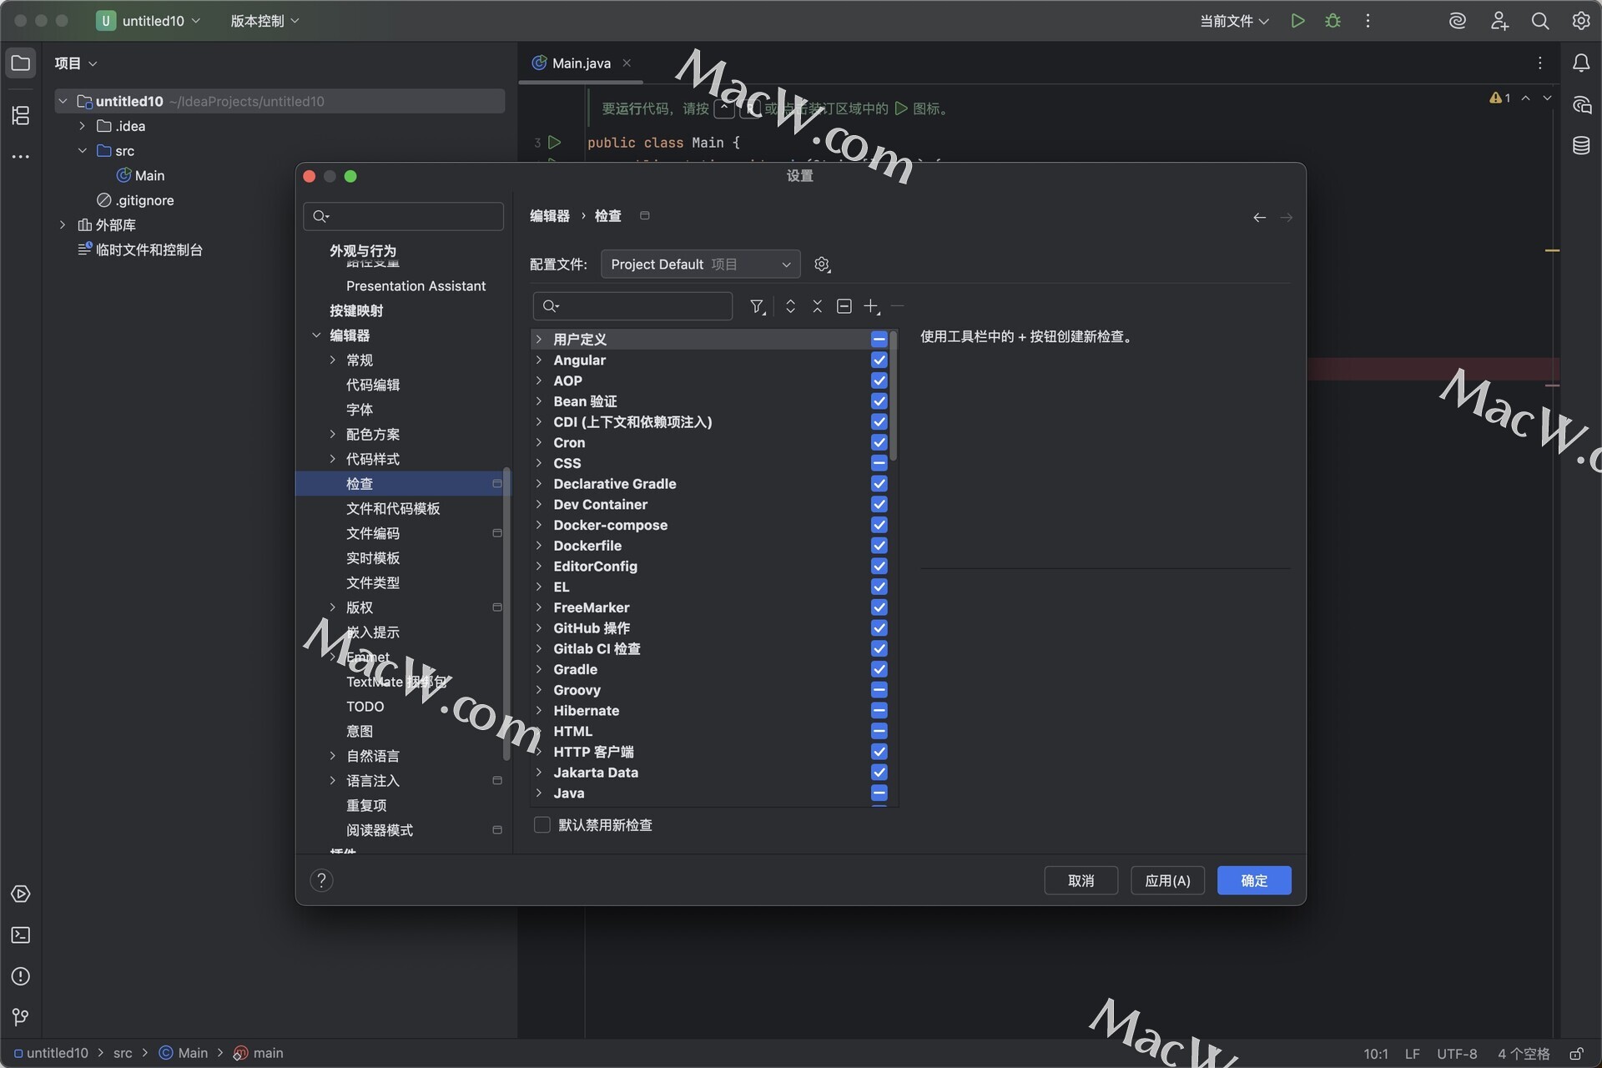Expand the .idea folder in project tree
The image size is (1602, 1068).
click(82, 126)
